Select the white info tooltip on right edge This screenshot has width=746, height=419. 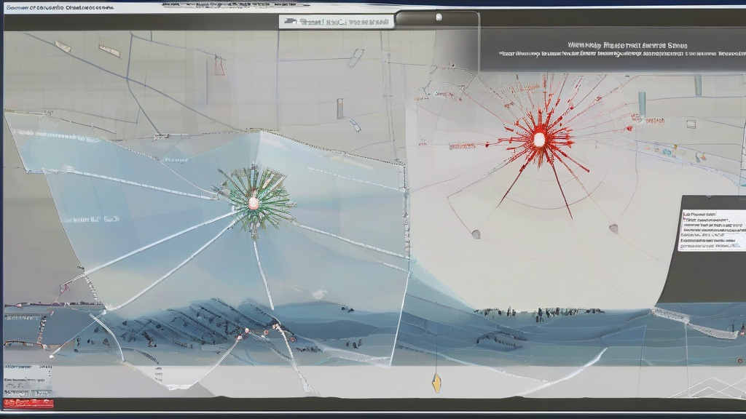coord(712,231)
